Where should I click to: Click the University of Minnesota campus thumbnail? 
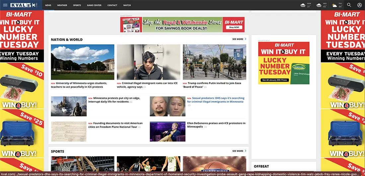point(83,62)
